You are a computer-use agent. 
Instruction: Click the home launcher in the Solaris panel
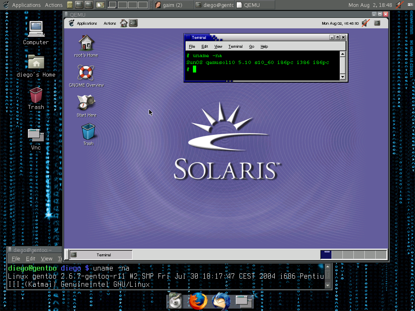pyautogui.click(x=124, y=23)
